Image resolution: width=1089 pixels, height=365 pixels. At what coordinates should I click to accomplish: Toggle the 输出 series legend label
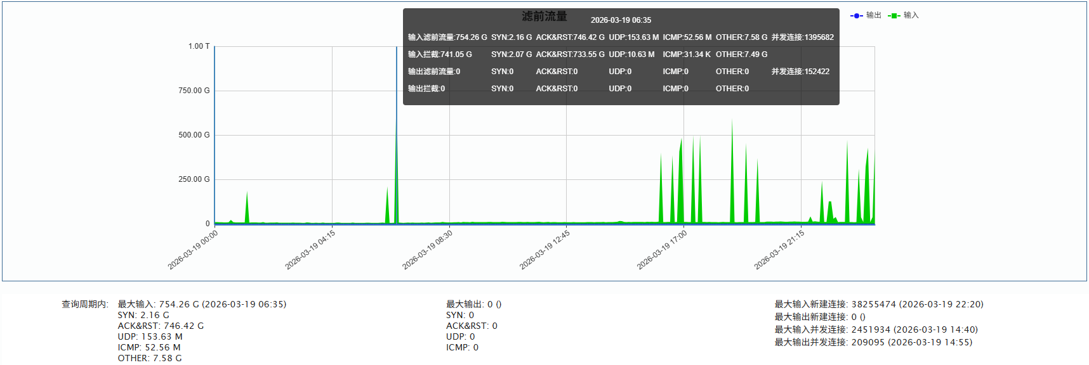tap(873, 15)
